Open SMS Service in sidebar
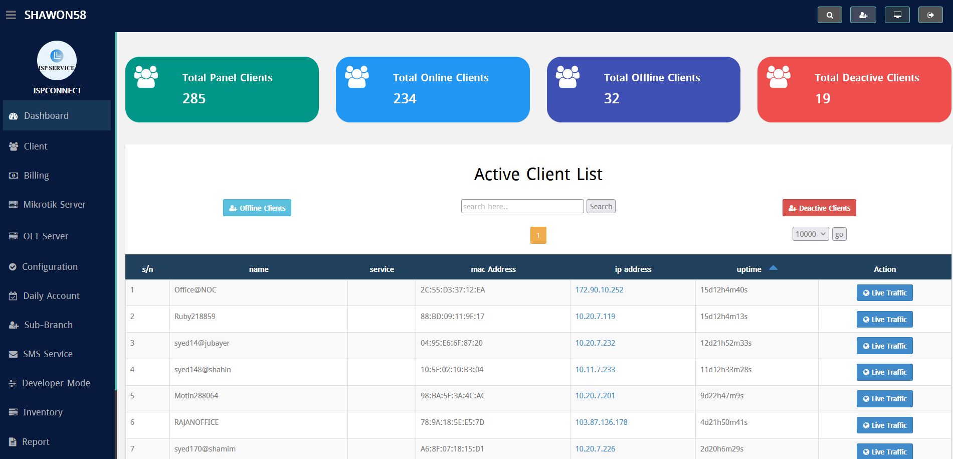953x459 pixels. pyautogui.click(x=57, y=354)
